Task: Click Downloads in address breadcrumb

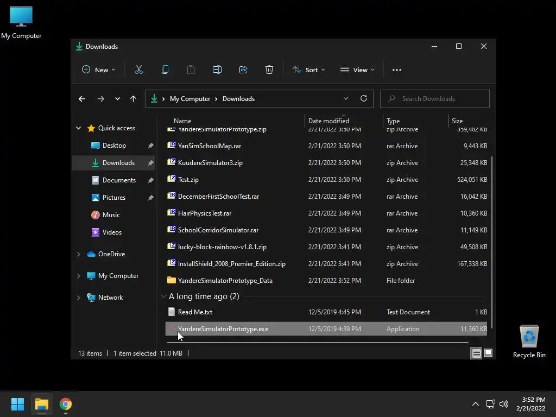Action: click(x=238, y=99)
